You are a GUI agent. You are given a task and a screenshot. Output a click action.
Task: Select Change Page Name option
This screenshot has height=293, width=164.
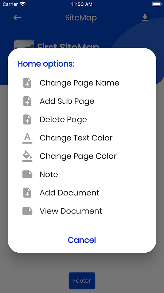[79, 83]
